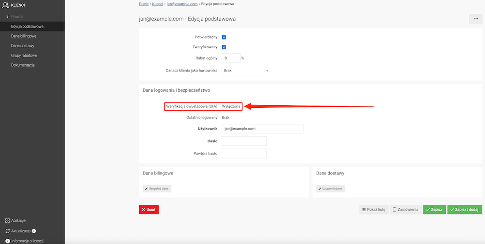
Task: Click the Powtórz hasło field
Action: [x=244, y=154]
